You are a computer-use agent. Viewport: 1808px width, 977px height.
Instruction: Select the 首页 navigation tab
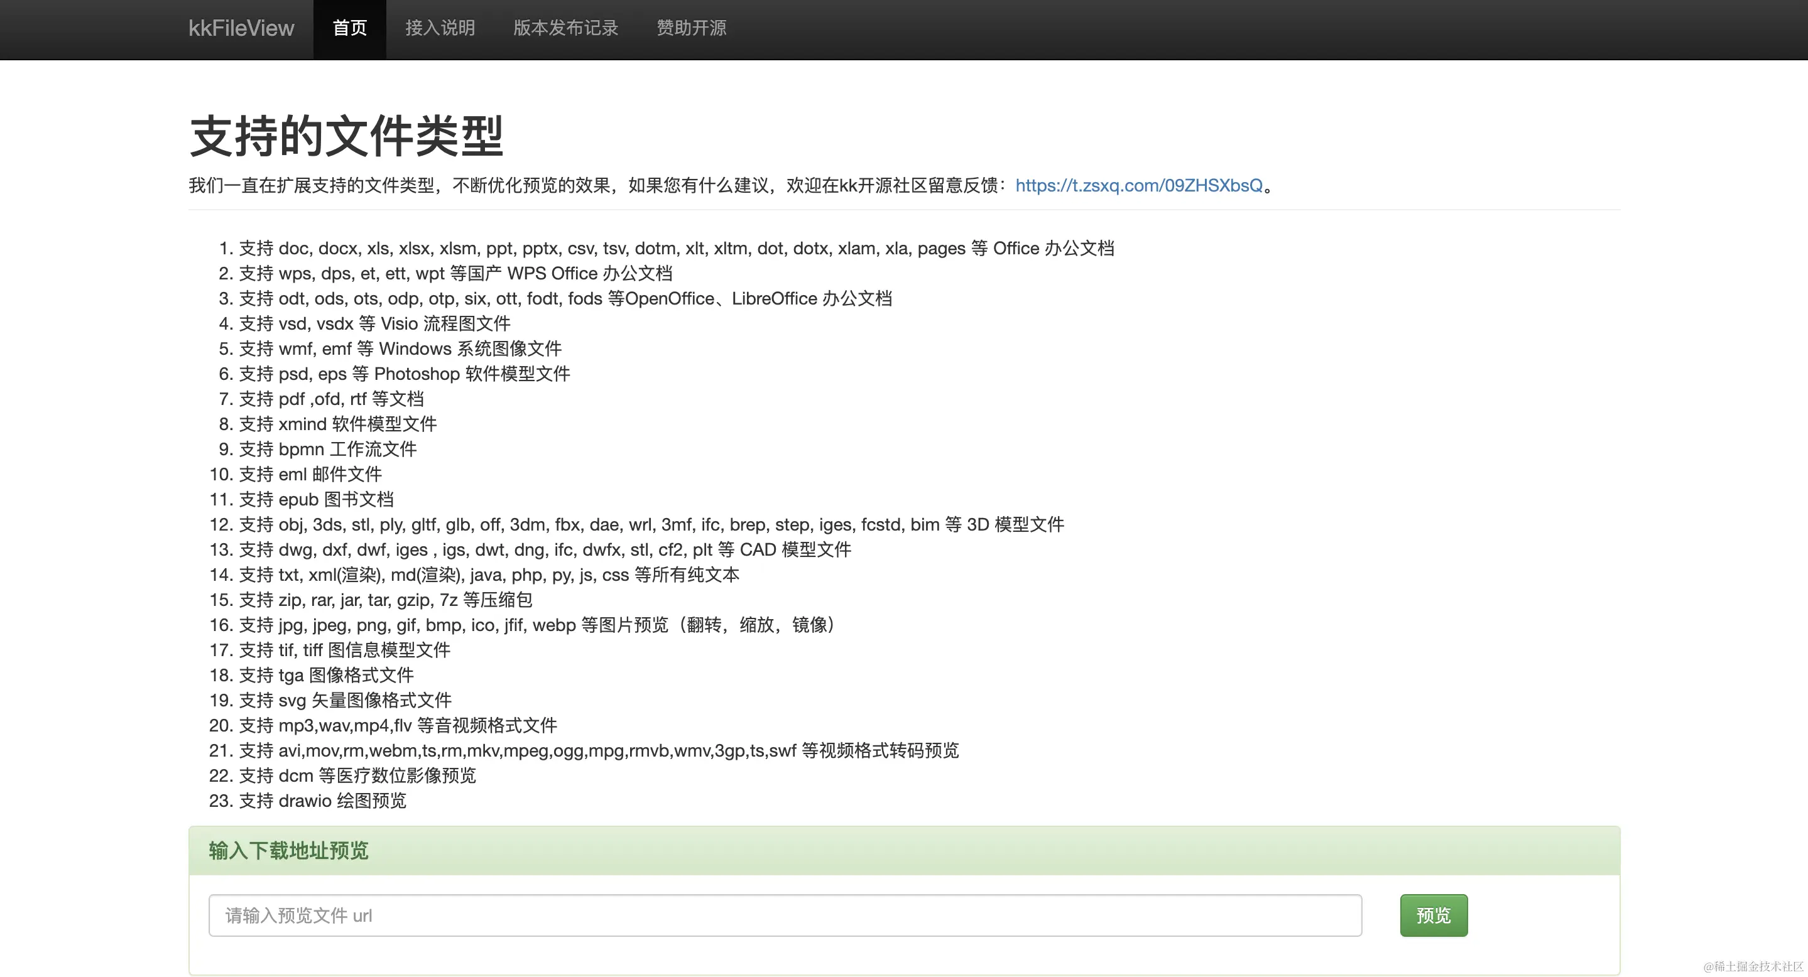[349, 28]
